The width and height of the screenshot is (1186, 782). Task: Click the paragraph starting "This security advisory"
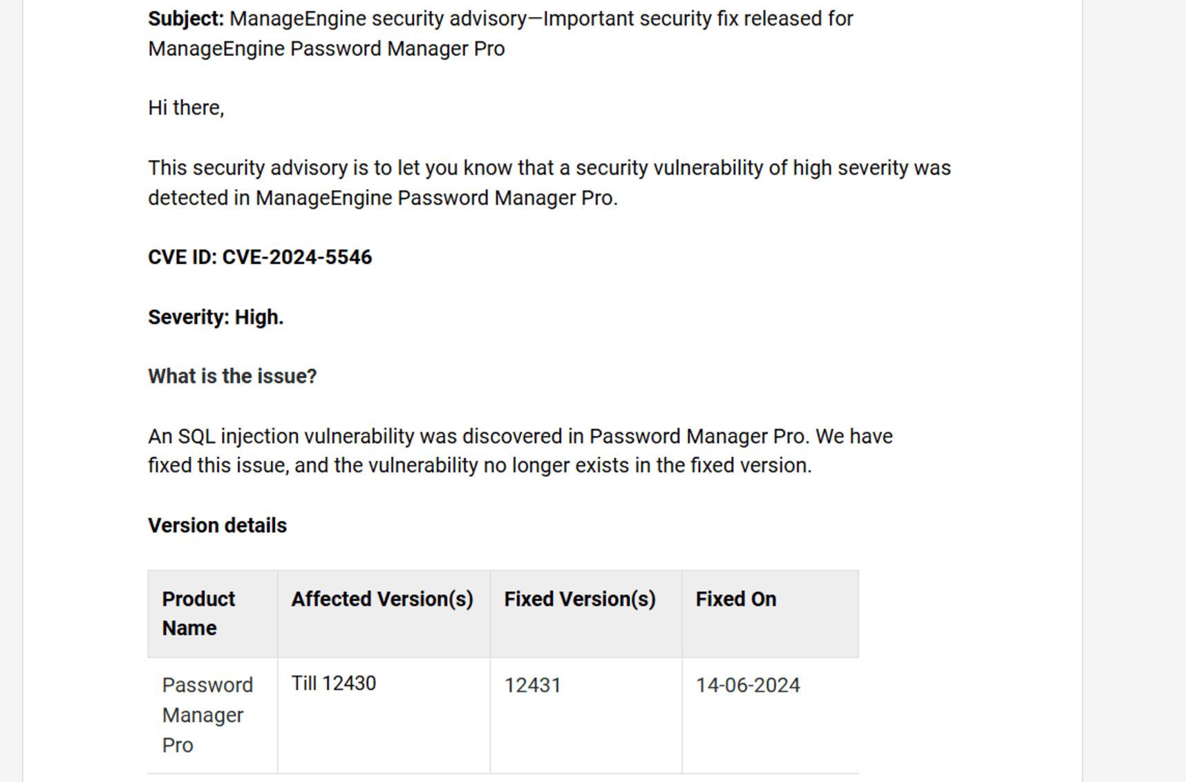pos(549,168)
